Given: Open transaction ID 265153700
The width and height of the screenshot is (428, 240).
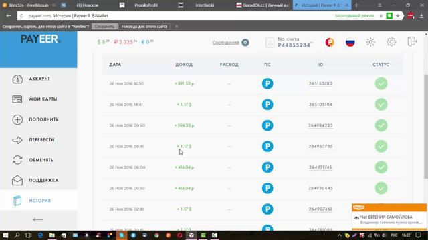Looking at the screenshot, I should pos(320,83).
